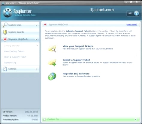Click the title bar application icon
This screenshot has height=124, width=142.
3,3
